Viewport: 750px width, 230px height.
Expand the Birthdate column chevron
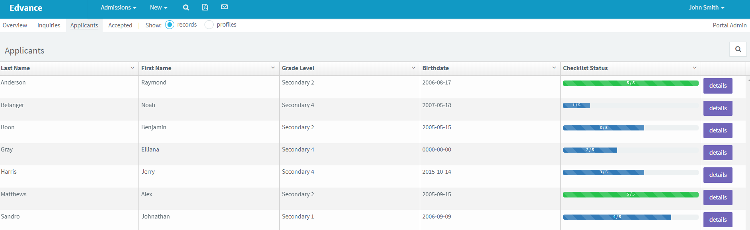pyautogui.click(x=554, y=68)
